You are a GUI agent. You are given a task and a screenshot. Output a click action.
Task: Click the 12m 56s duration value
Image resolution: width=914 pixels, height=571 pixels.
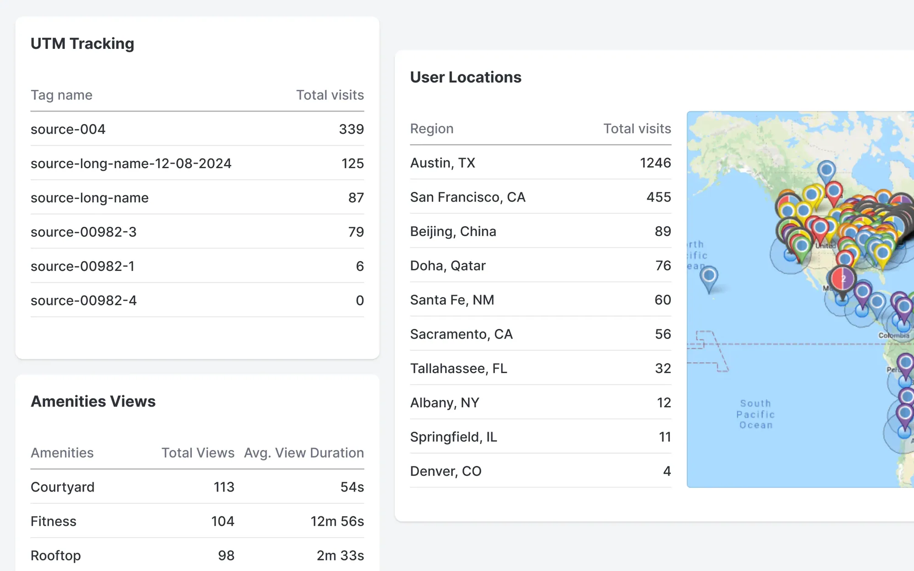(337, 521)
